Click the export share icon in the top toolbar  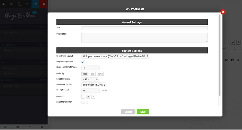tap(28, 4)
